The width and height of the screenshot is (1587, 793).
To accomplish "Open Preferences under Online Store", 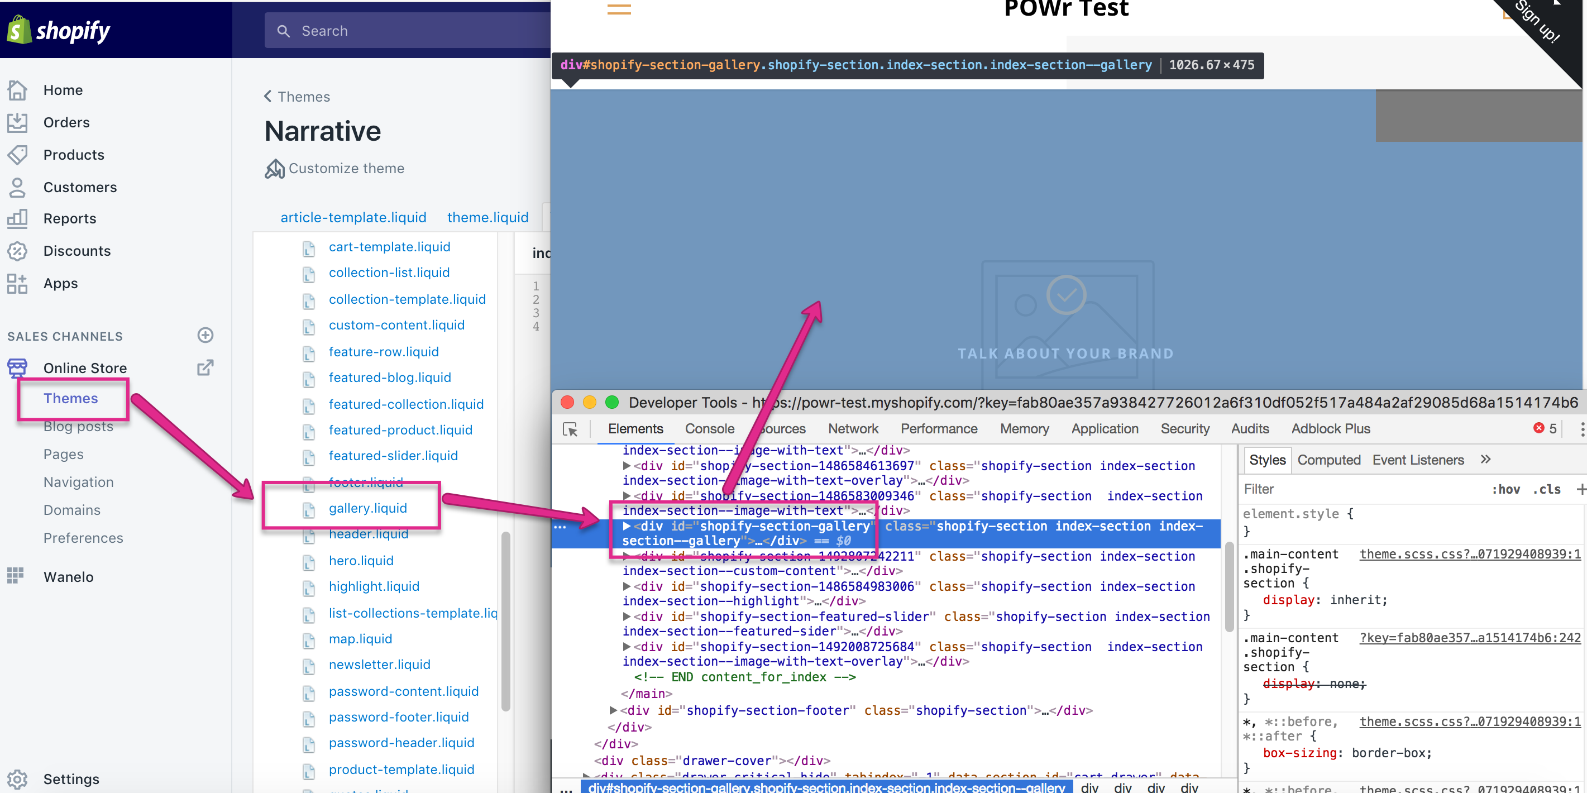I will (83, 538).
